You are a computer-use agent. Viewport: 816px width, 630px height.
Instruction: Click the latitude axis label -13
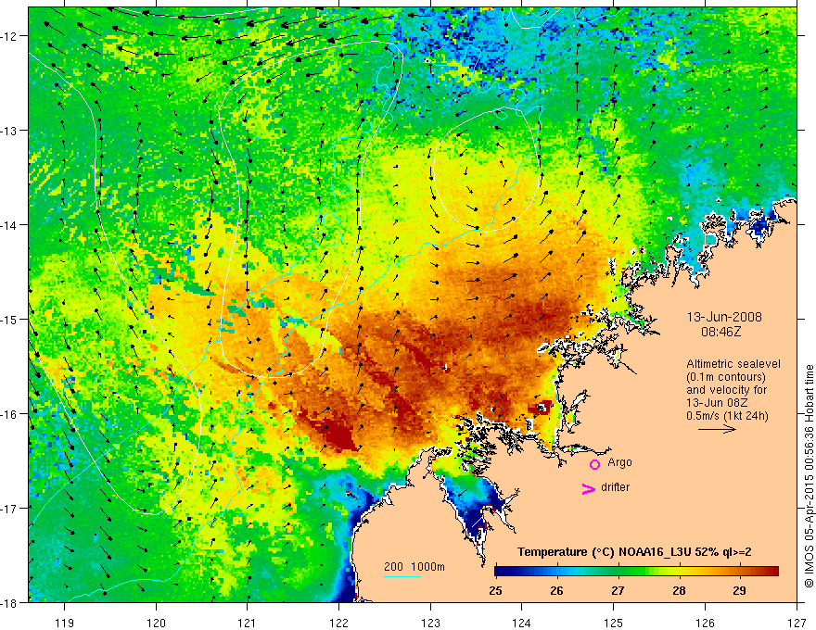(9, 131)
